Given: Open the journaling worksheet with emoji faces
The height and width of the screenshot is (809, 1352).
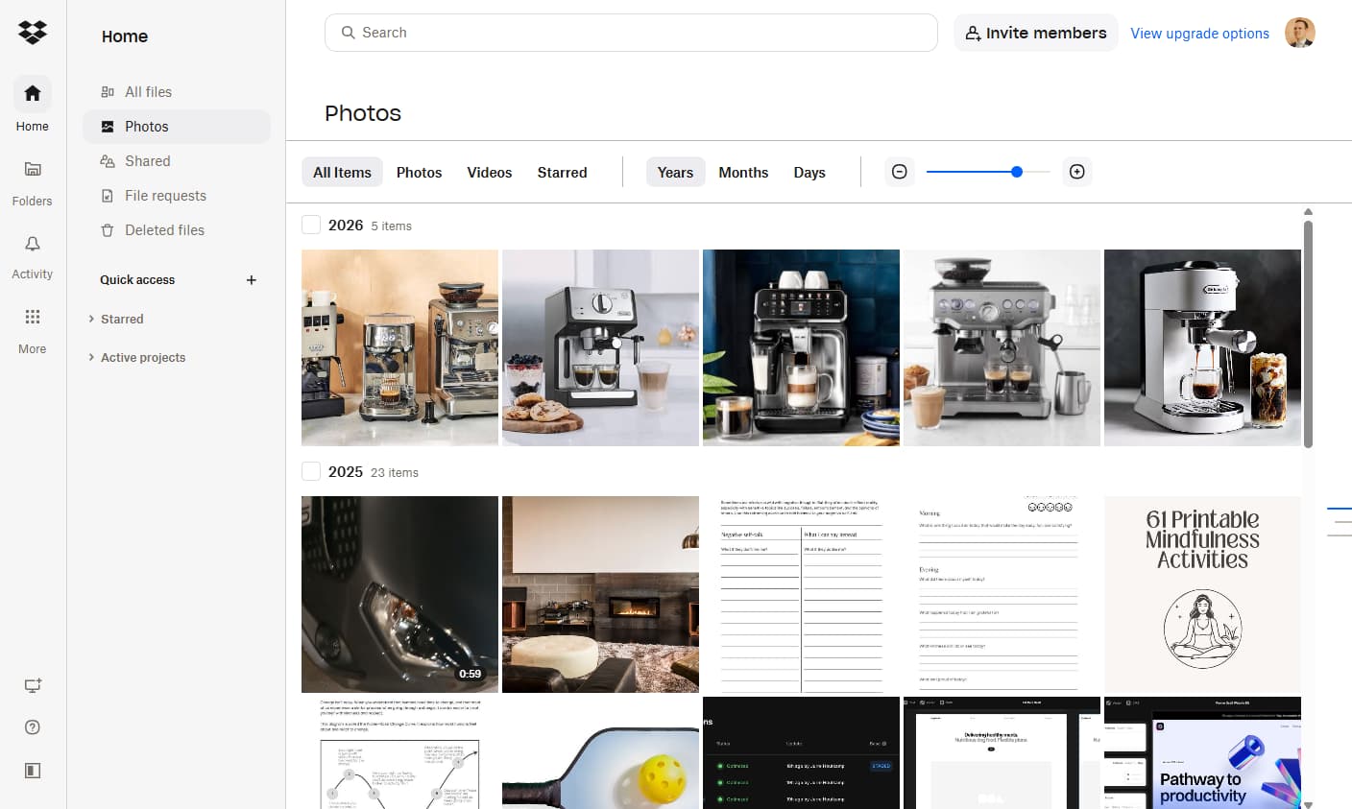Looking at the screenshot, I should point(1002,594).
